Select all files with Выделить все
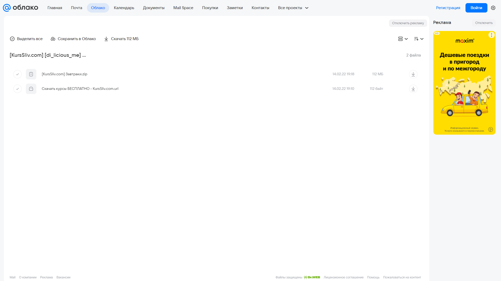The width and height of the screenshot is (501, 281). 26,39
